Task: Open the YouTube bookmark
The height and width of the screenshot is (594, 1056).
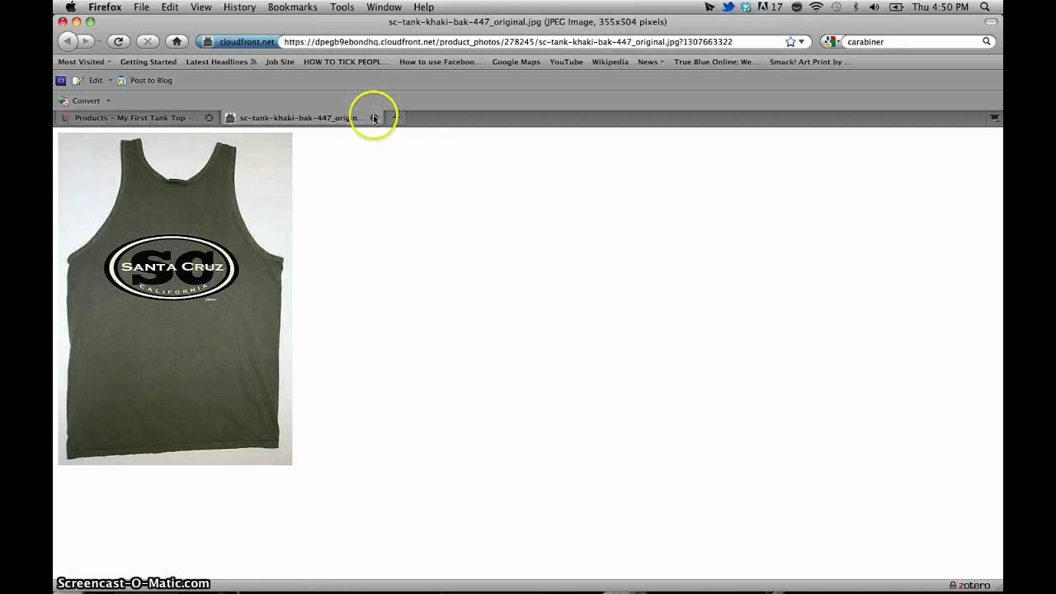Action: click(x=566, y=62)
